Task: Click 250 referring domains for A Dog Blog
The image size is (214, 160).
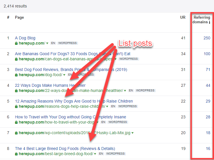Action: (207, 38)
